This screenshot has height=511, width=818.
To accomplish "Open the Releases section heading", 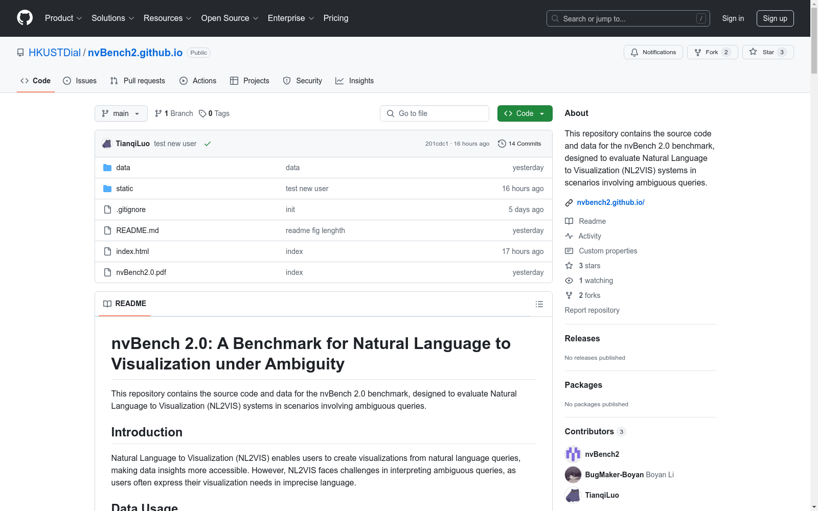I will pyautogui.click(x=582, y=338).
